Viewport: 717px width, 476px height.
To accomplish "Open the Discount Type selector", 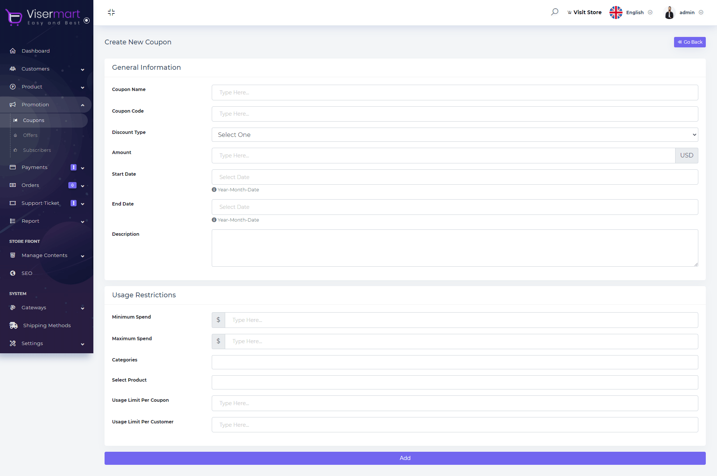I will click(x=455, y=134).
